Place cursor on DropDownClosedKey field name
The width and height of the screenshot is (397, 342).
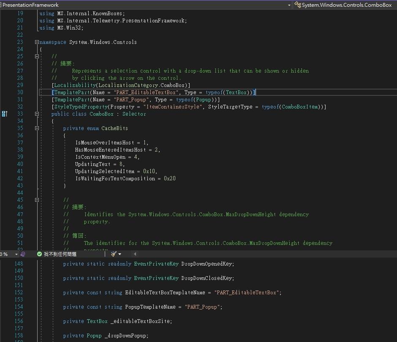point(207,278)
